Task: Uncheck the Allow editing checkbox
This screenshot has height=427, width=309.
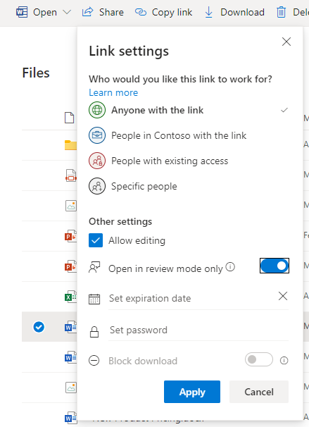Action: (x=96, y=240)
